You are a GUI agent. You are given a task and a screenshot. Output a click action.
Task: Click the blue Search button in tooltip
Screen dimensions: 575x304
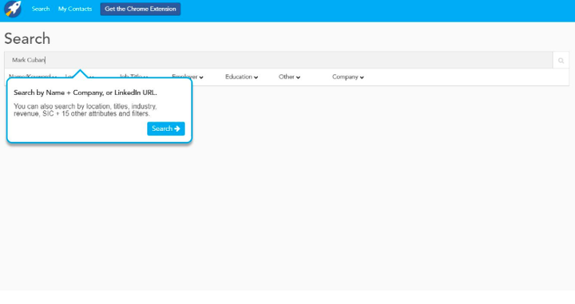[166, 128]
